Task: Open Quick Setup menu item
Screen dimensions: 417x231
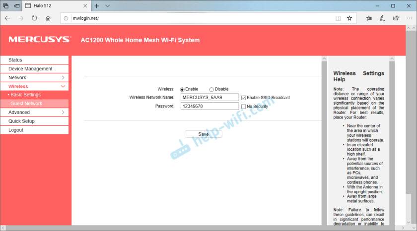Action: pos(35,121)
